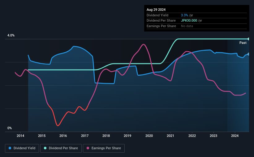Toggle the Dividend Per Share legend button
Screen dimensions: 254x157
[x=61, y=148]
